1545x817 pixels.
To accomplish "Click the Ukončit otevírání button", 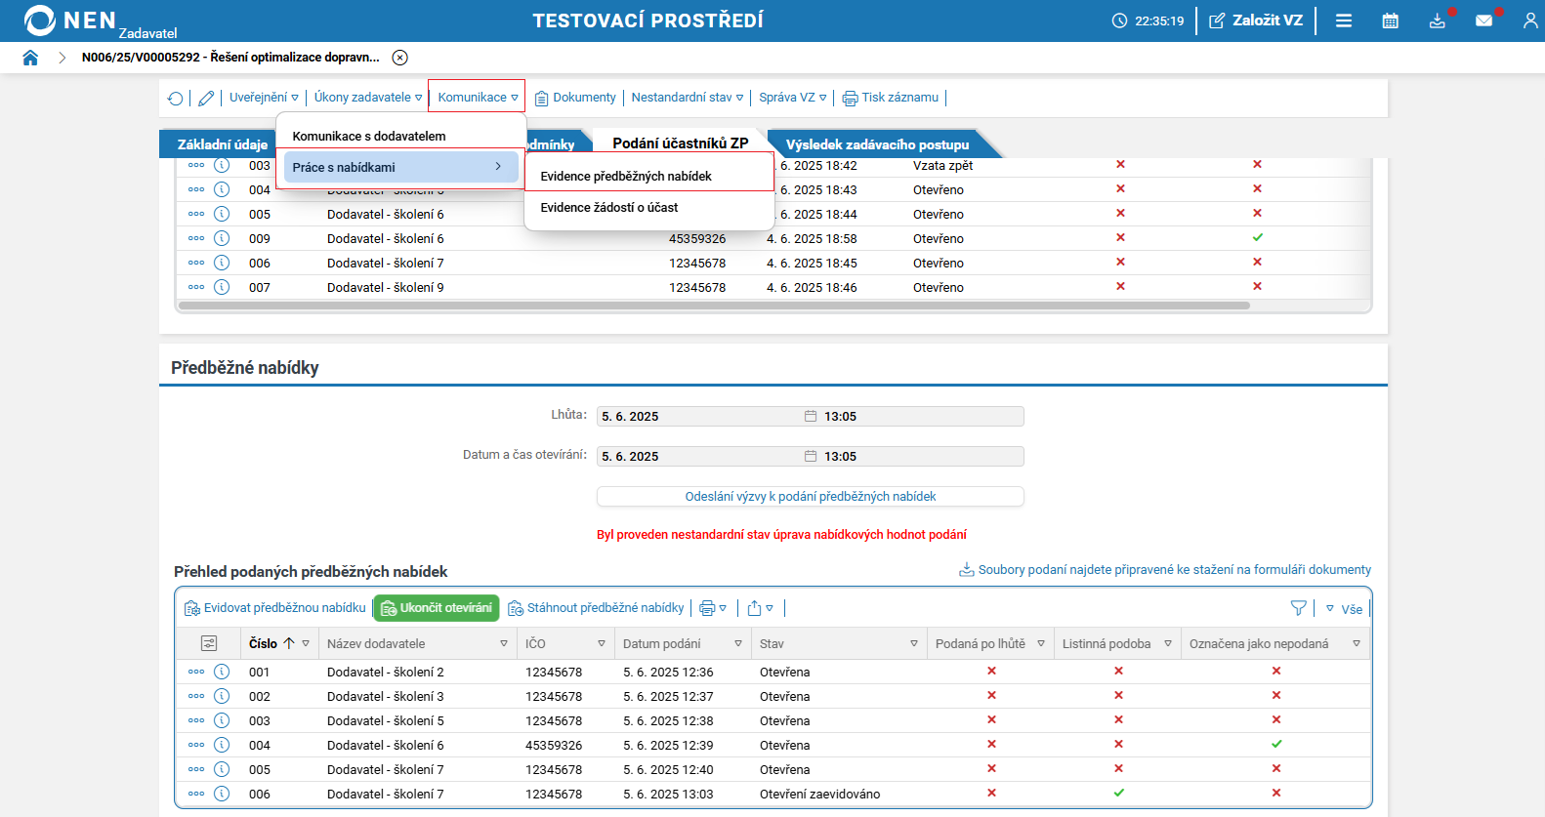I will click(x=437, y=608).
